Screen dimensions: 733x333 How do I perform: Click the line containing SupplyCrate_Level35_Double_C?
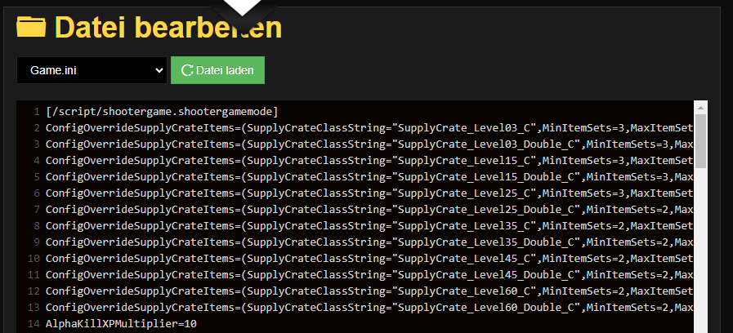click(x=369, y=242)
